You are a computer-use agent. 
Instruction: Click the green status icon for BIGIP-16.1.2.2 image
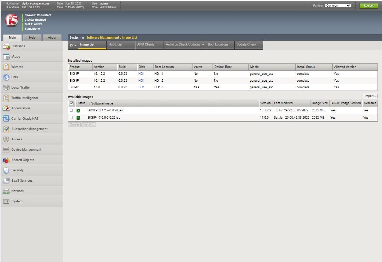point(78,111)
